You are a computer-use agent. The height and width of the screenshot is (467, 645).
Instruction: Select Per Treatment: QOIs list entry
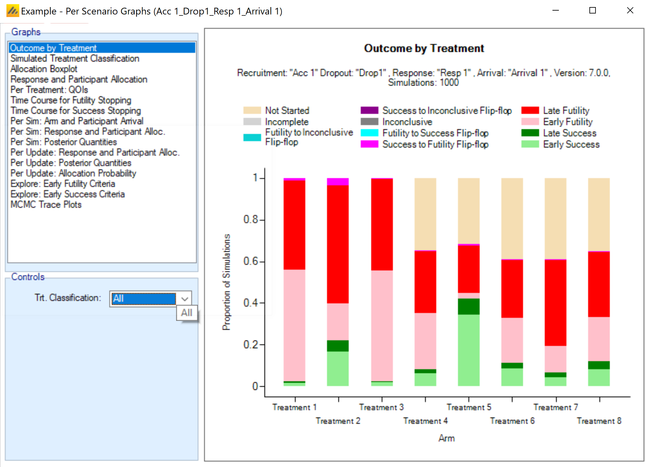pos(49,90)
